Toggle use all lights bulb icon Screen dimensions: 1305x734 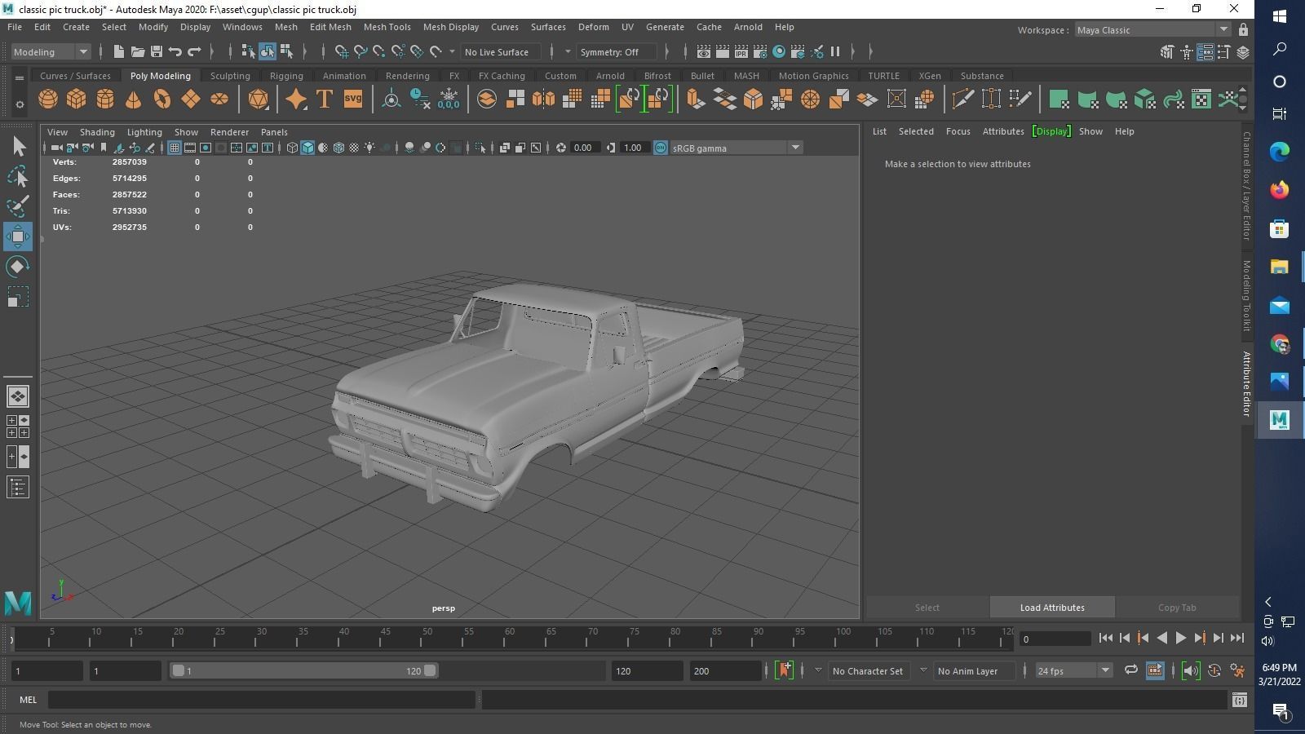pyautogui.click(x=369, y=148)
